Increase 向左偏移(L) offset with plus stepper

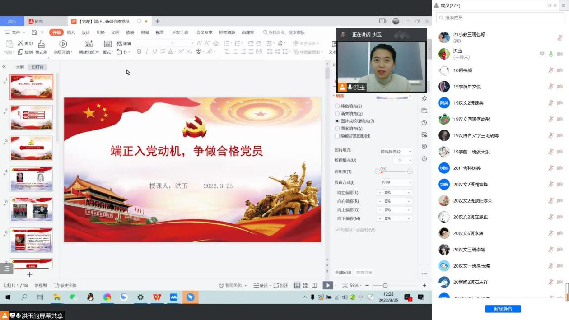pyautogui.click(x=409, y=193)
